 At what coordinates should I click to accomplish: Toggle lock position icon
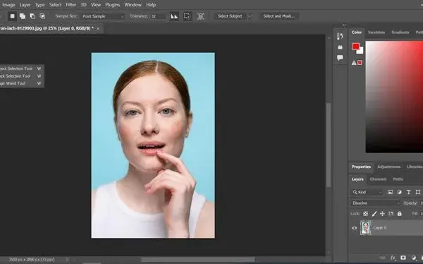382,214
